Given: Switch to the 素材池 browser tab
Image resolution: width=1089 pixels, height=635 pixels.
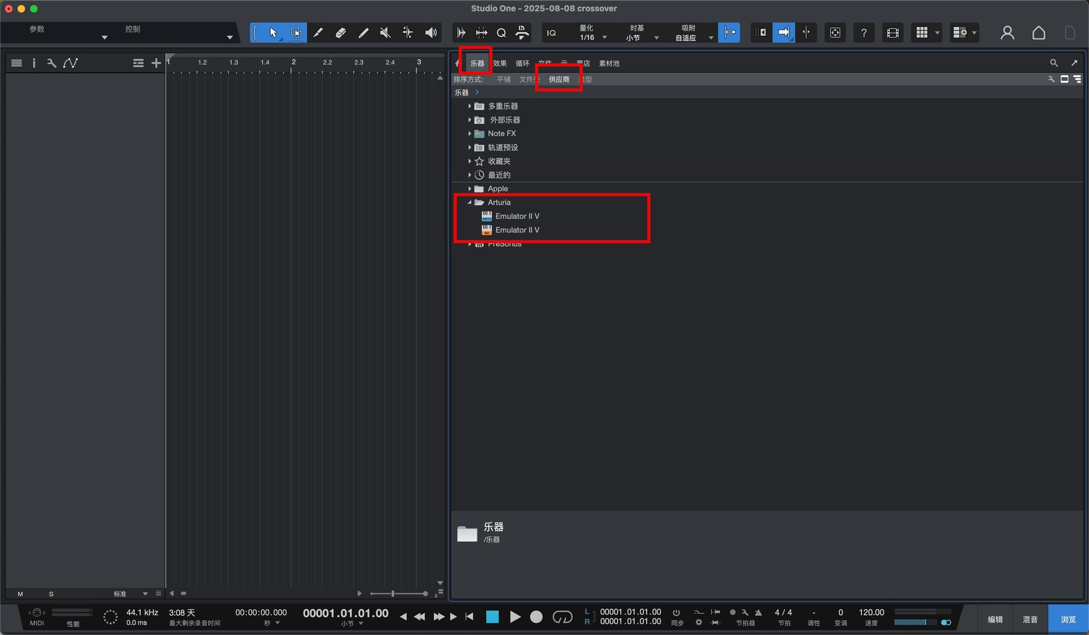Looking at the screenshot, I should click(609, 64).
